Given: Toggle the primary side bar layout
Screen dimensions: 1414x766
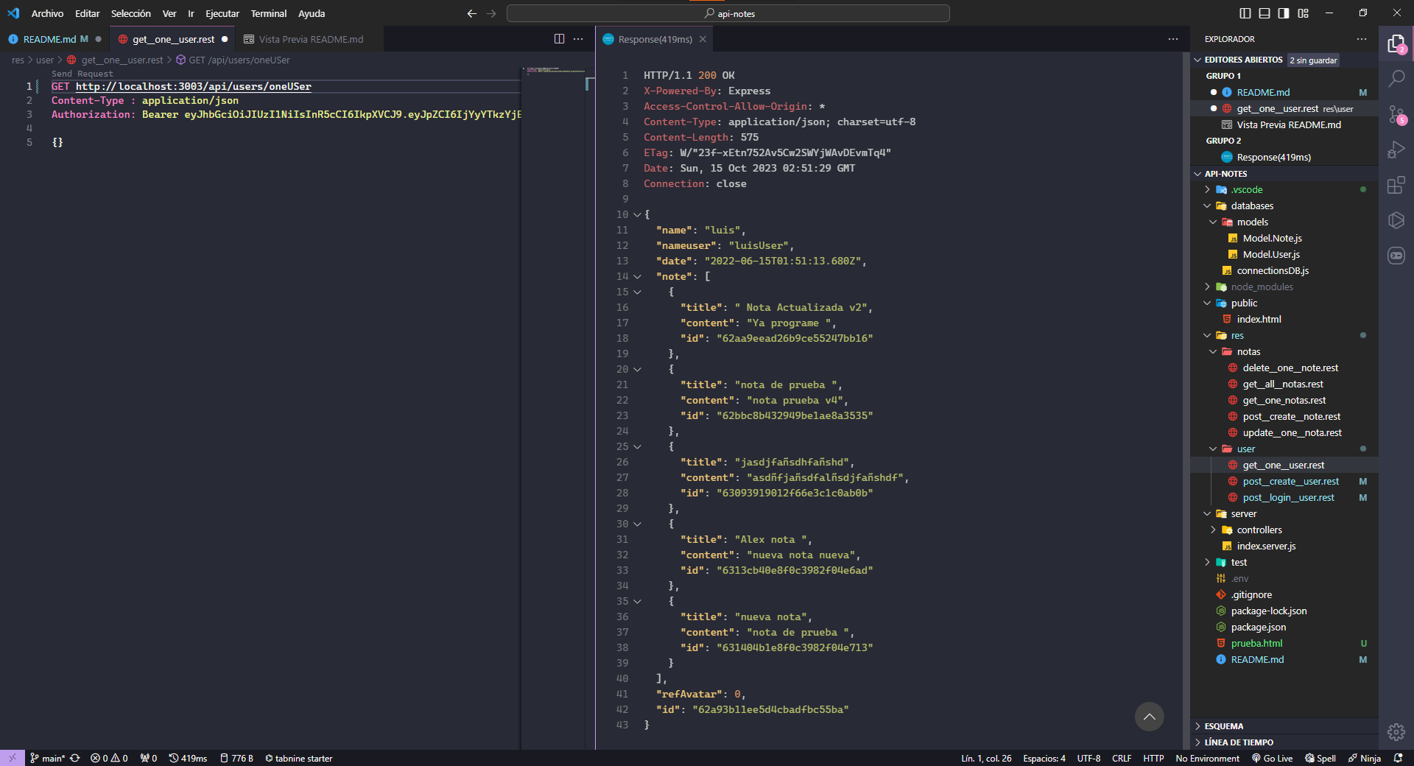Looking at the screenshot, I should point(1245,13).
